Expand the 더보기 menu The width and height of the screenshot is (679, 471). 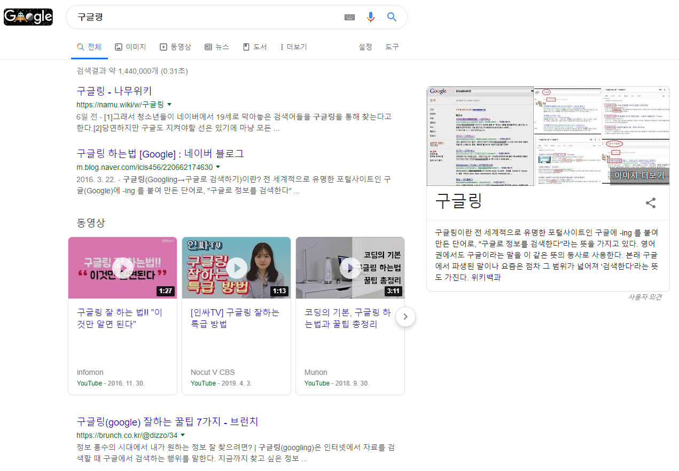pyautogui.click(x=293, y=47)
